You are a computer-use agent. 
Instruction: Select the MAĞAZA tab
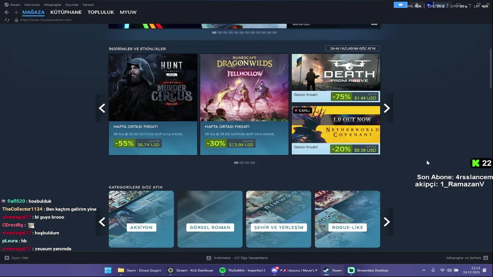click(x=34, y=12)
